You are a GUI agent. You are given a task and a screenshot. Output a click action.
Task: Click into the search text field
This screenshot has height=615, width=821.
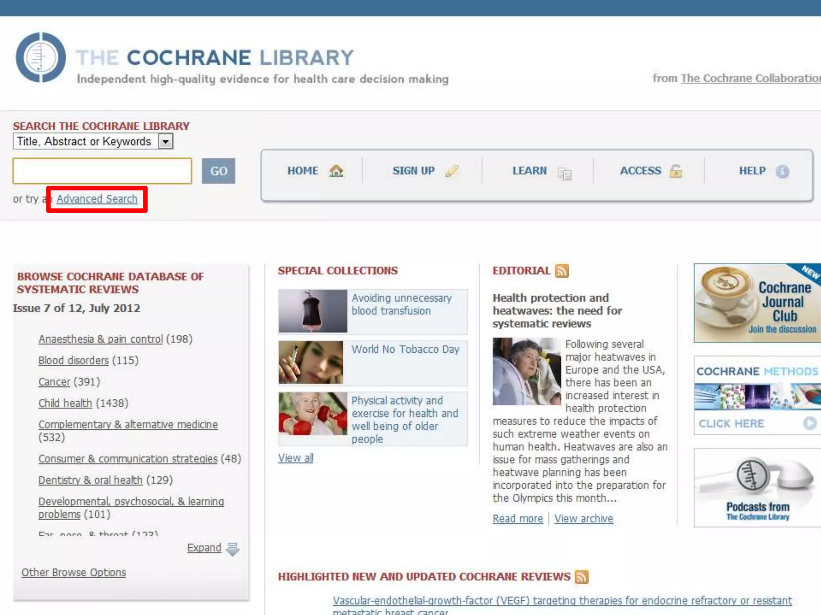pos(102,171)
